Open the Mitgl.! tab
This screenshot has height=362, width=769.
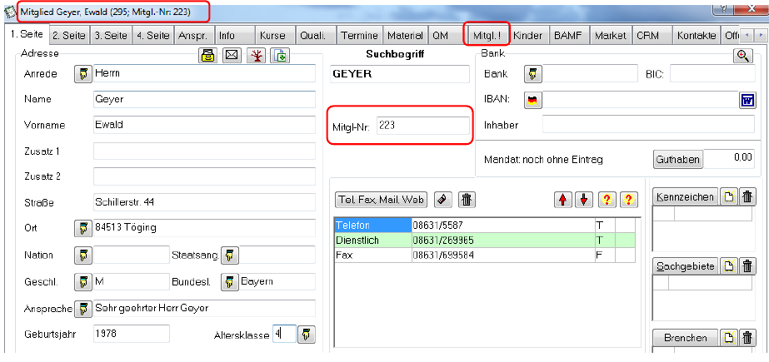pos(486,35)
